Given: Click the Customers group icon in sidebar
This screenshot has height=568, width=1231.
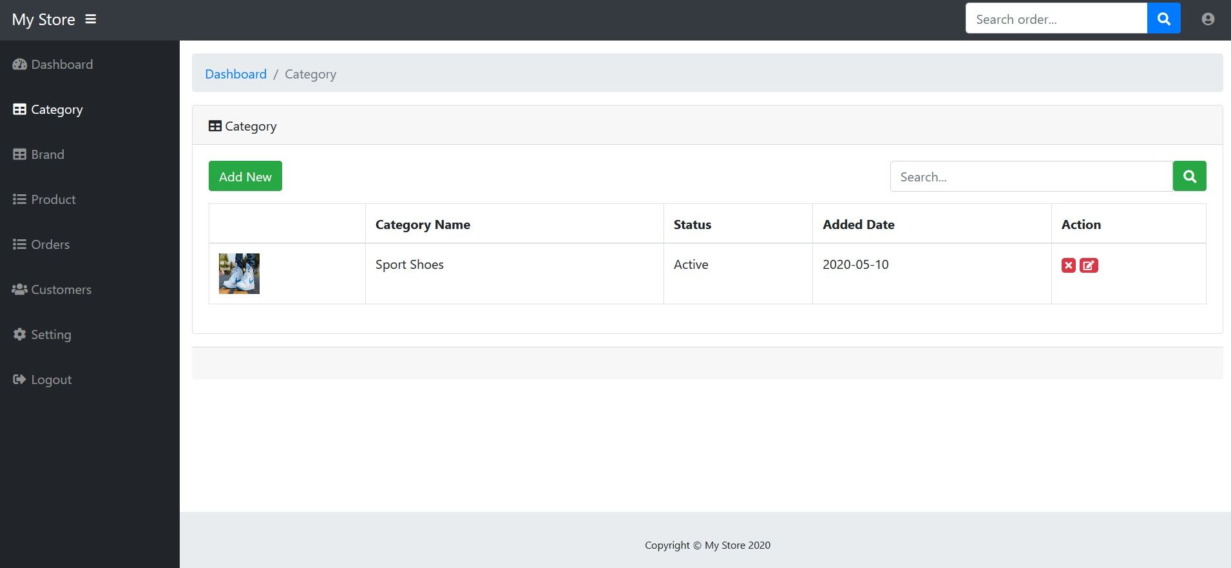Looking at the screenshot, I should pyautogui.click(x=19, y=289).
